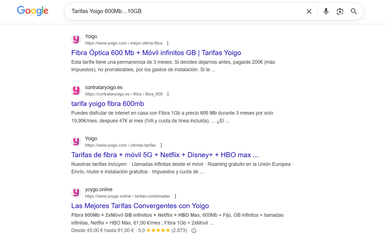Click the Google logo to return home
Viewport: 389px width, 239px height.
point(32,11)
